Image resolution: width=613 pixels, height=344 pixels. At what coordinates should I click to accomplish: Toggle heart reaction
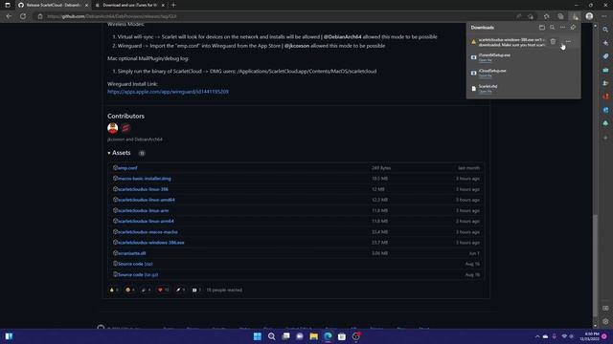[x=163, y=290]
